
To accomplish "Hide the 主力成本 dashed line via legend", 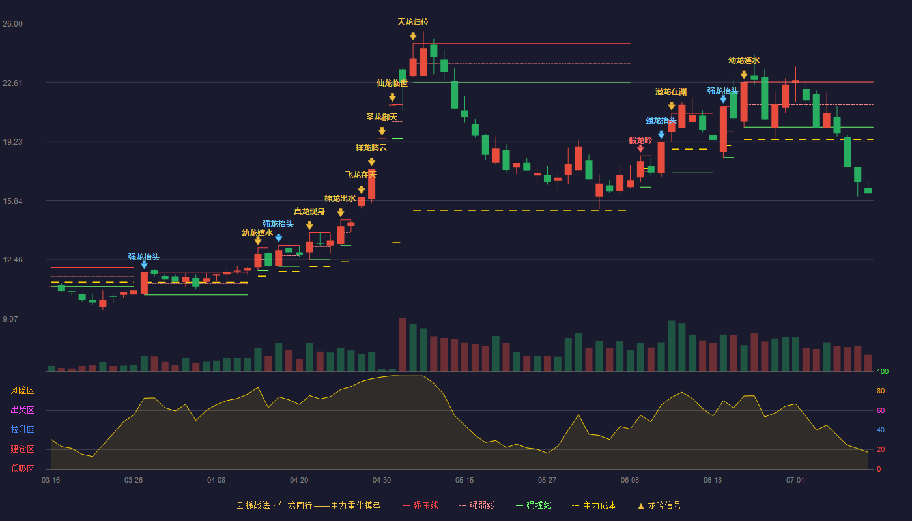I will tap(593, 505).
